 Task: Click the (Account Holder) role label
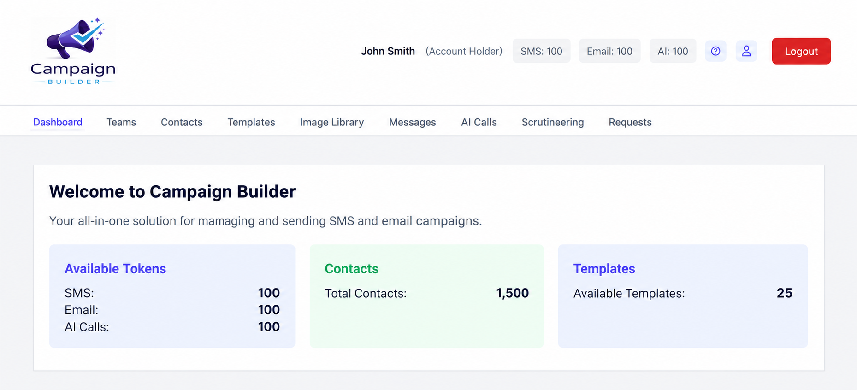click(464, 51)
